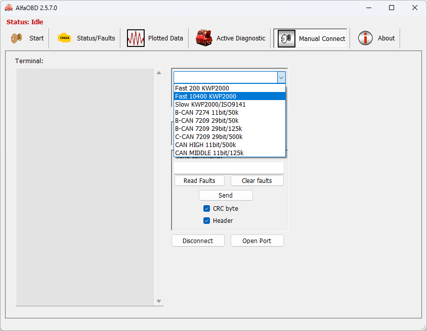Click the About info icon
427x331 pixels.
pyautogui.click(x=365, y=38)
